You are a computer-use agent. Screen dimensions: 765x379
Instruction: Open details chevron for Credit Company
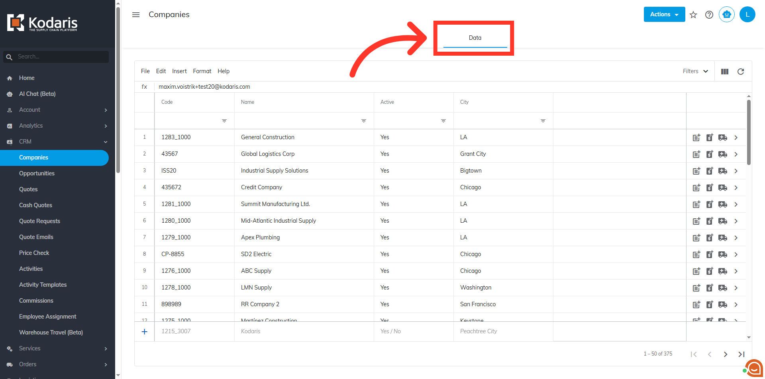tap(736, 188)
